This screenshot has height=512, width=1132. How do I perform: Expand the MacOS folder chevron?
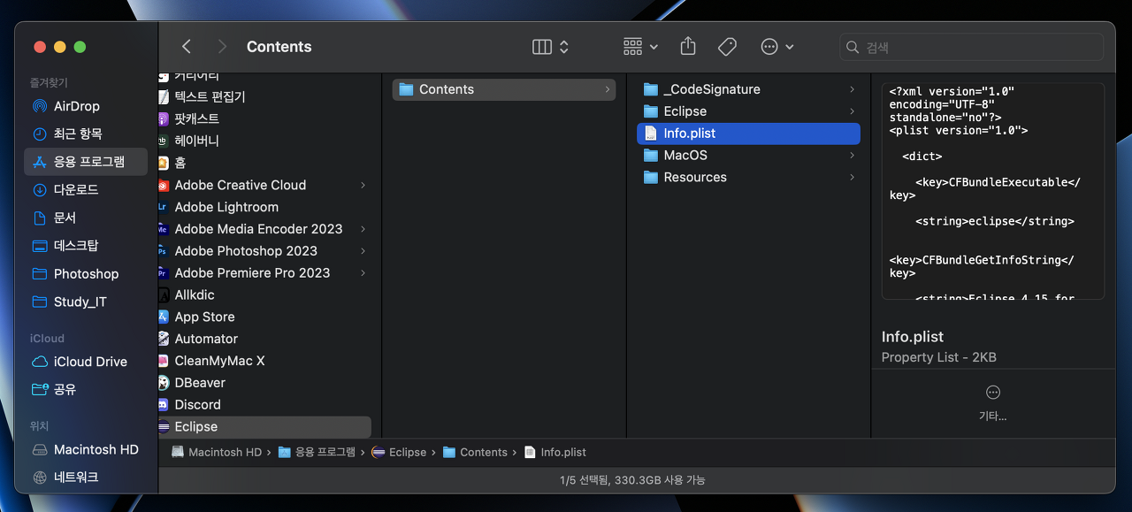[x=852, y=155]
